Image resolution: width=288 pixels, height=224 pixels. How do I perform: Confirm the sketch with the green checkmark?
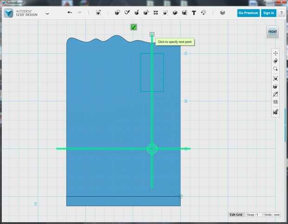(133, 27)
